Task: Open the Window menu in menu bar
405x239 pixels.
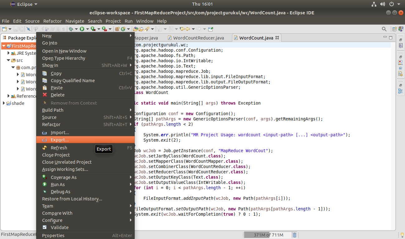Action: 145,21
